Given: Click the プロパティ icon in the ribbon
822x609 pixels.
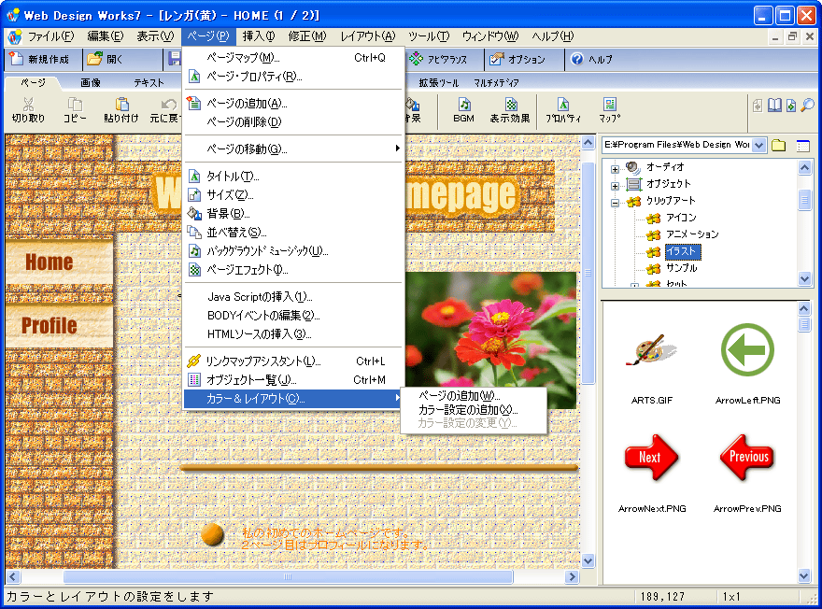Looking at the screenshot, I should [x=563, y=104].
